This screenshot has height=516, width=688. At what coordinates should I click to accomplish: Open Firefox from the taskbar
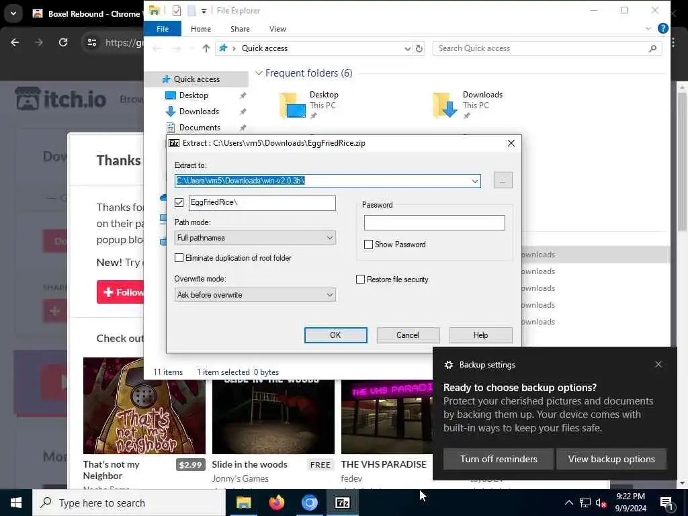[x=276, y=503]
